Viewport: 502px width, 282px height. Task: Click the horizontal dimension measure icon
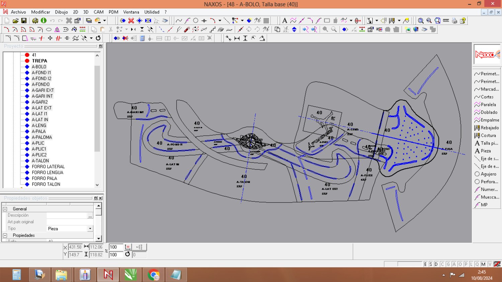click(237, 38)
